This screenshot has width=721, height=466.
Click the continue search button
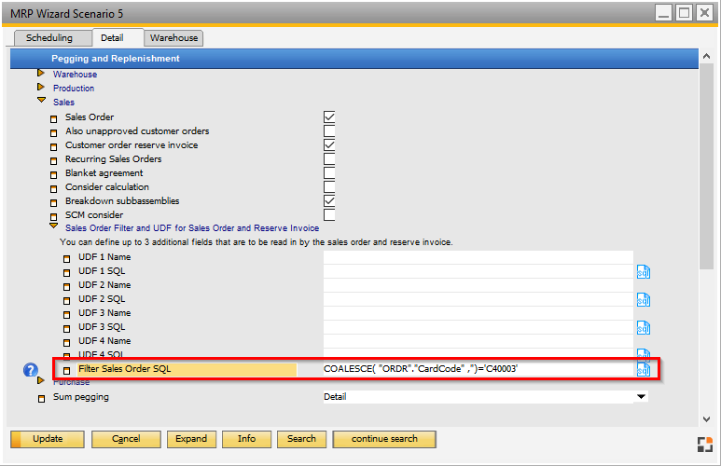(384, 439)
